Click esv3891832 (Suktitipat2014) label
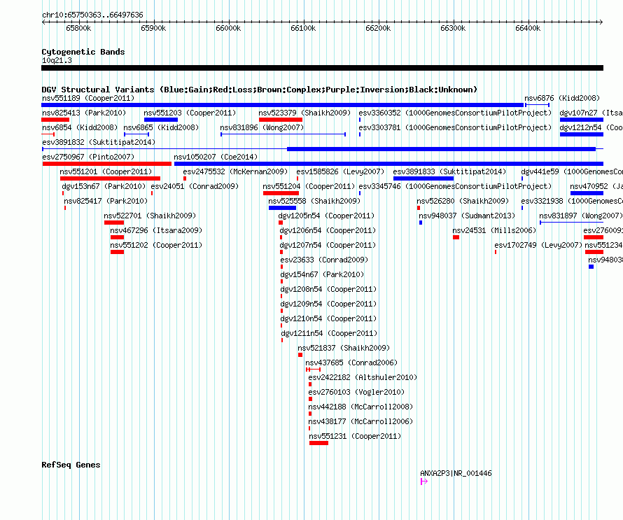The image size is (623, 520). click(99, 142)
